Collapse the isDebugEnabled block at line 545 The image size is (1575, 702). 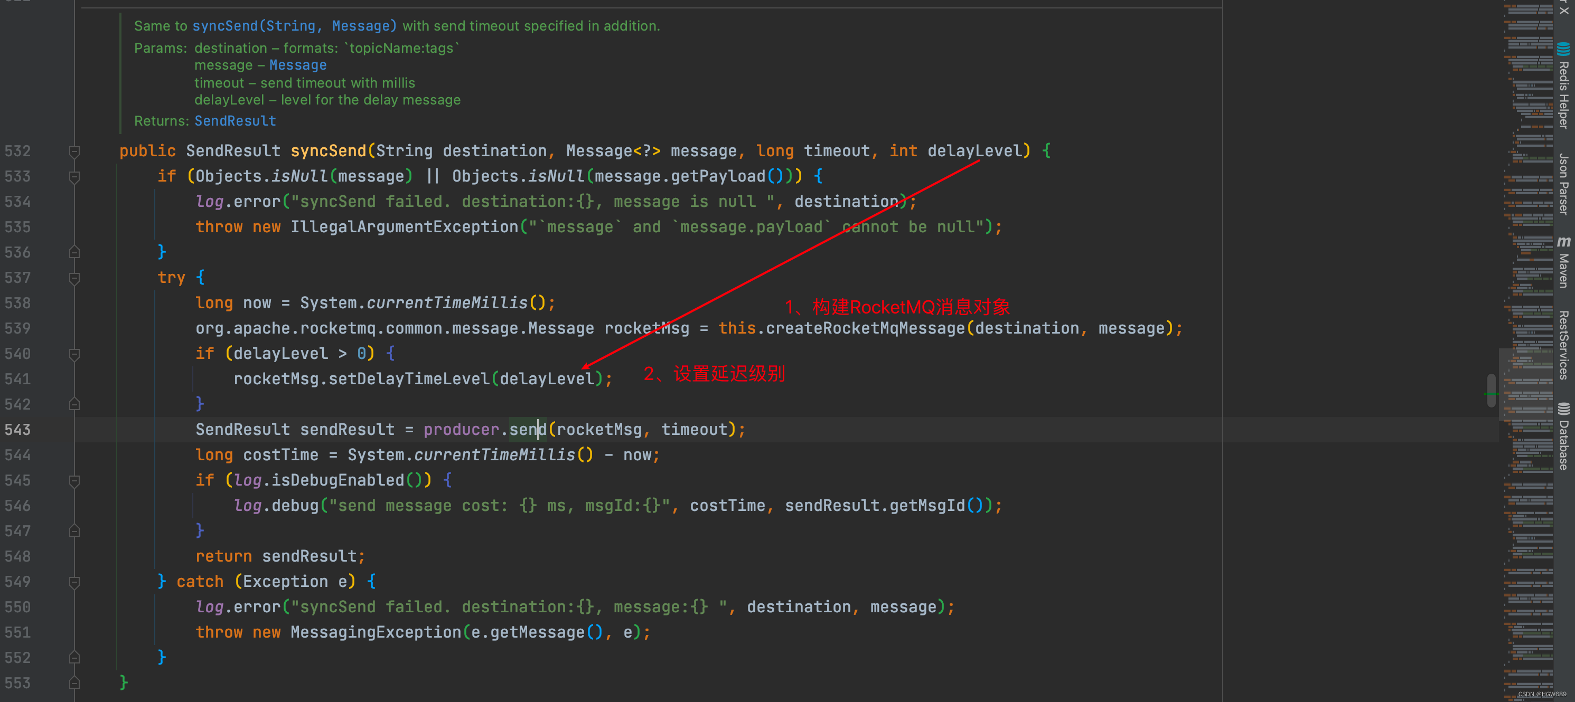(x=74, y=481)
